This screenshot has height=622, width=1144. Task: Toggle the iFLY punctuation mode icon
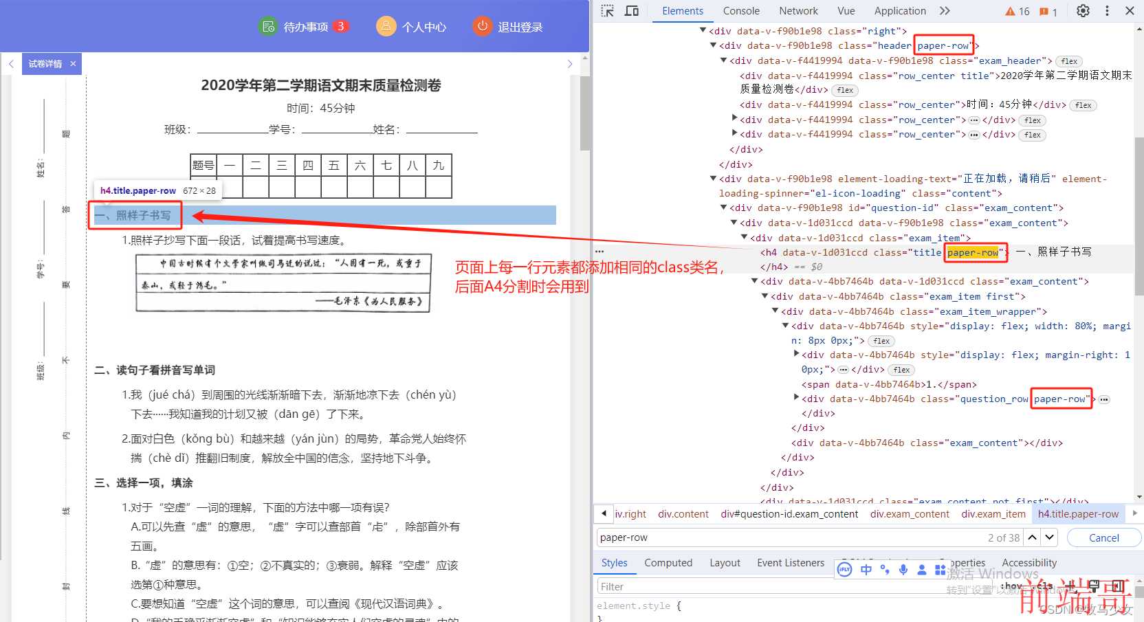pos(885,570)
